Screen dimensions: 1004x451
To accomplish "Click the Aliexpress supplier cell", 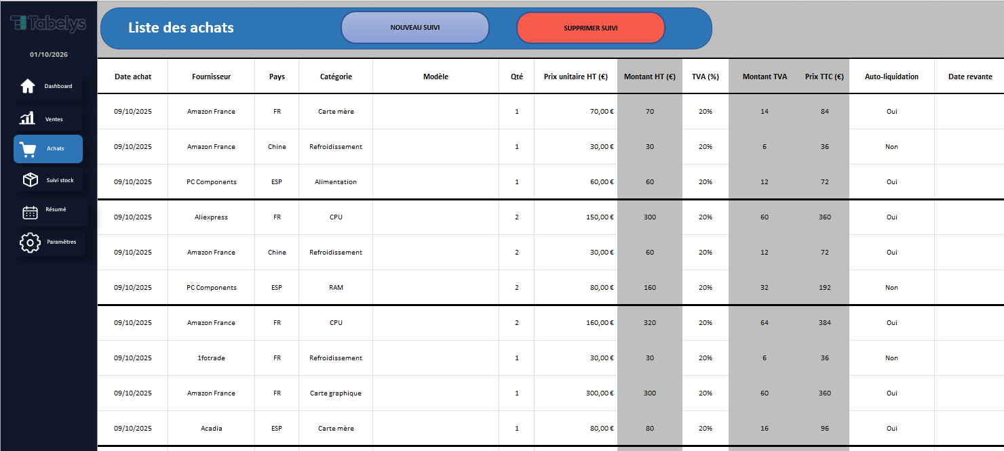I will tap(211, 217).
